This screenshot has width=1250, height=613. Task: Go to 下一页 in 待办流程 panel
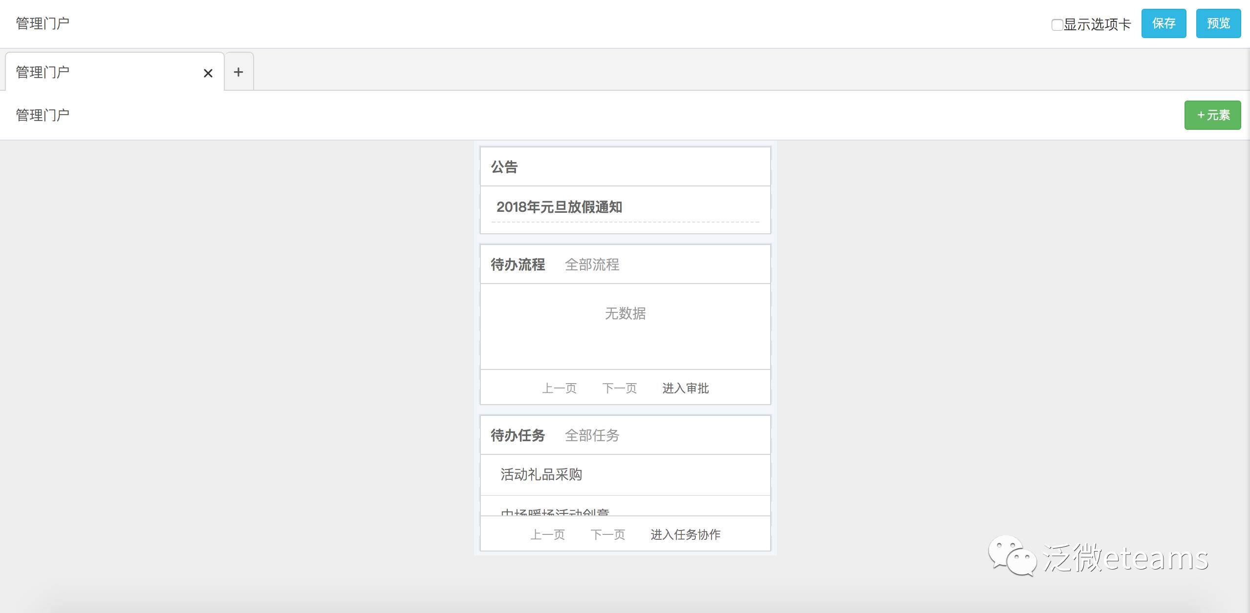click(619, 388)
